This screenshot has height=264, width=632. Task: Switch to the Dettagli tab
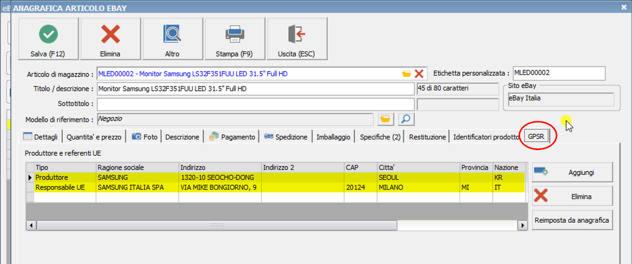point(42,137)
